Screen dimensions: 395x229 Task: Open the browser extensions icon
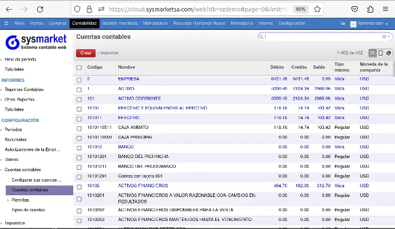point(370,9)
